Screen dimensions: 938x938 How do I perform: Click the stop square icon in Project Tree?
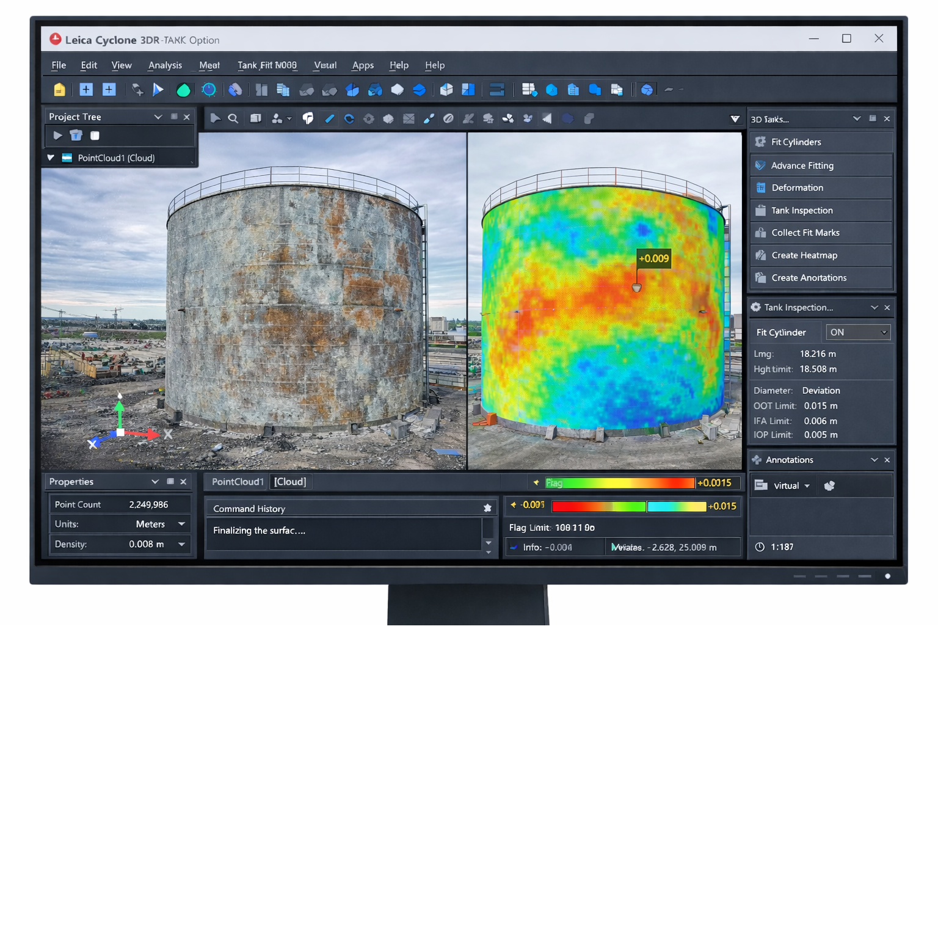click(95, 136)
